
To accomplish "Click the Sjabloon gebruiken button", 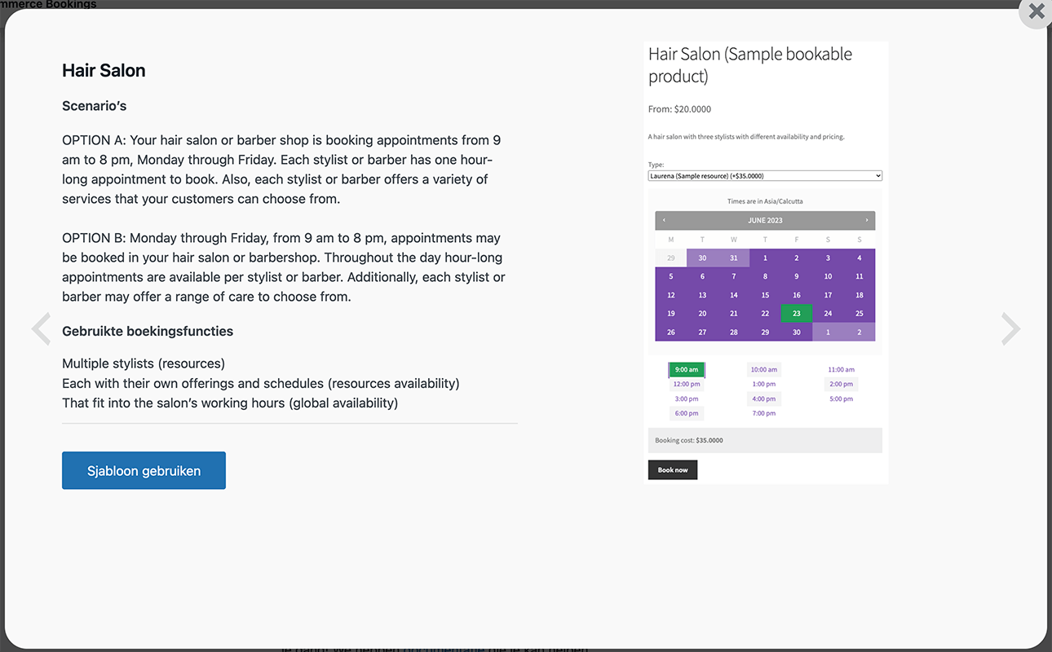I will pyautogui.click(x=144, y=470).
